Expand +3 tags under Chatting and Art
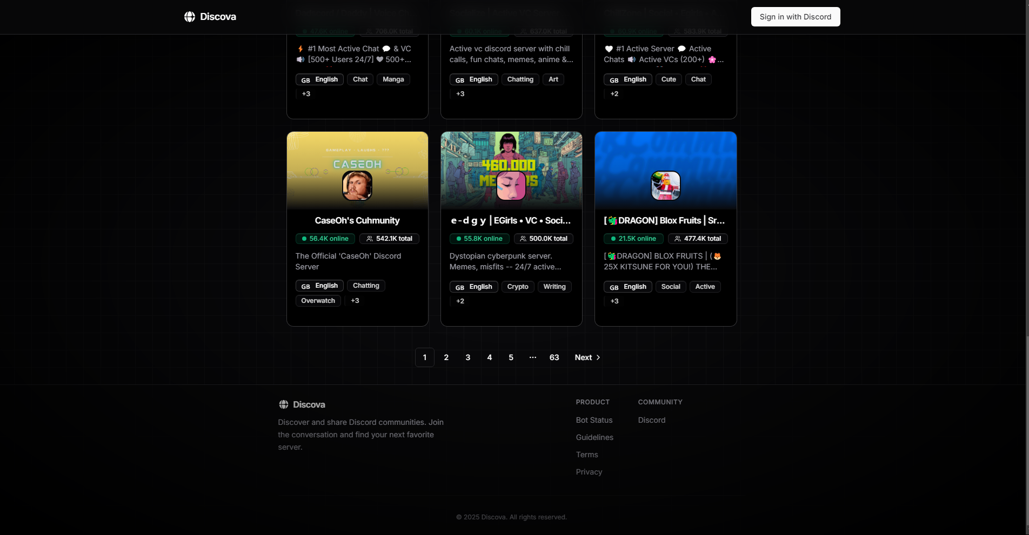1029x535 pixels. click(460, 94)
